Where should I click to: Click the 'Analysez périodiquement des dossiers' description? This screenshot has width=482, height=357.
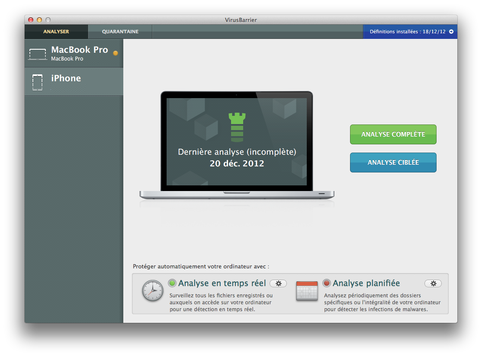(x=382, y=303)
